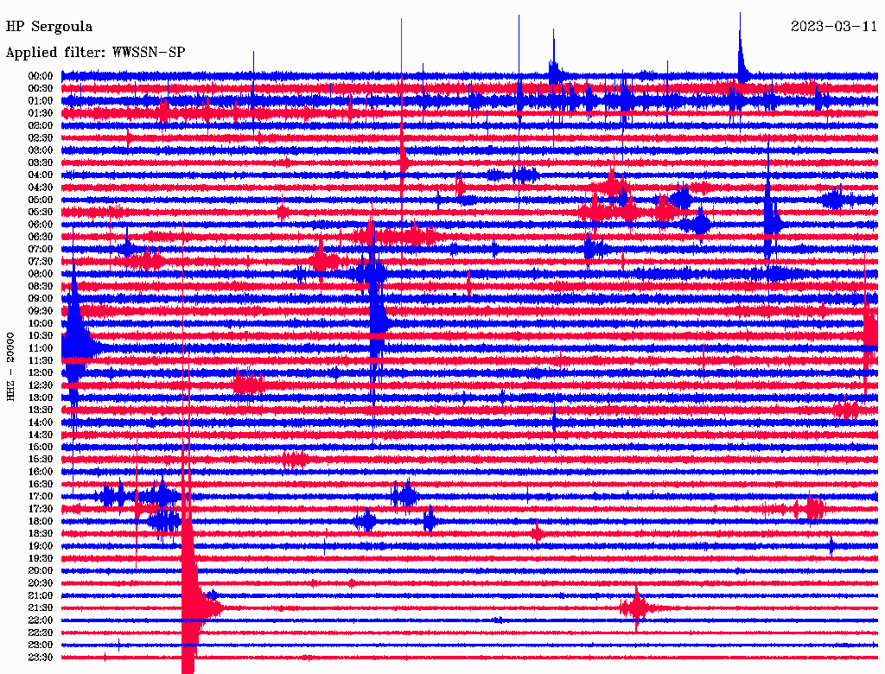885x674 pixels.
Task: Select the 05:00 time row label
Action: 41,200
